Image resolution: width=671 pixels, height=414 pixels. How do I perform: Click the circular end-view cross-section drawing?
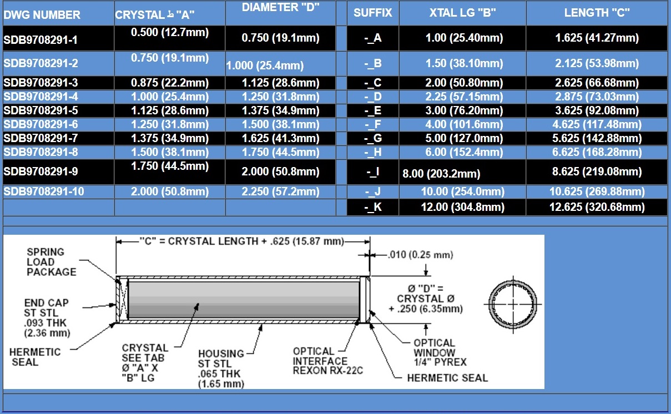point(511,302)
